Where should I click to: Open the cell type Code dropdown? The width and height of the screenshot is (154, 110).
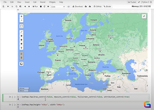point(58,7)
